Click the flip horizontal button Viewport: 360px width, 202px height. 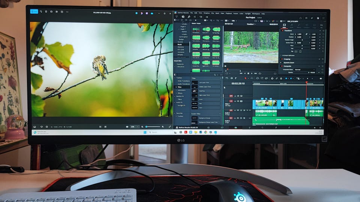pyautogui.click(x=296, y=52)
